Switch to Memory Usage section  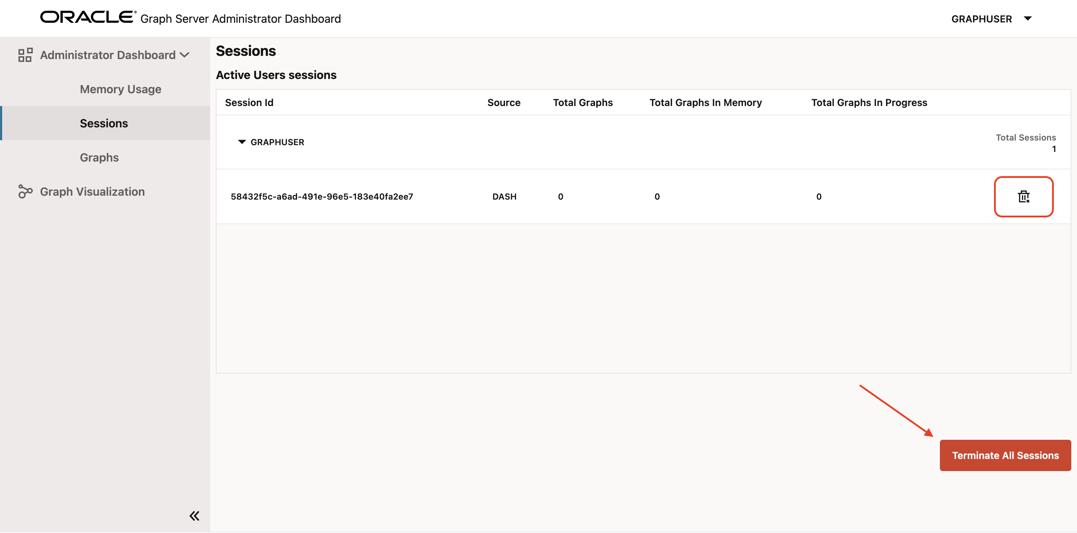pos(120,89)
